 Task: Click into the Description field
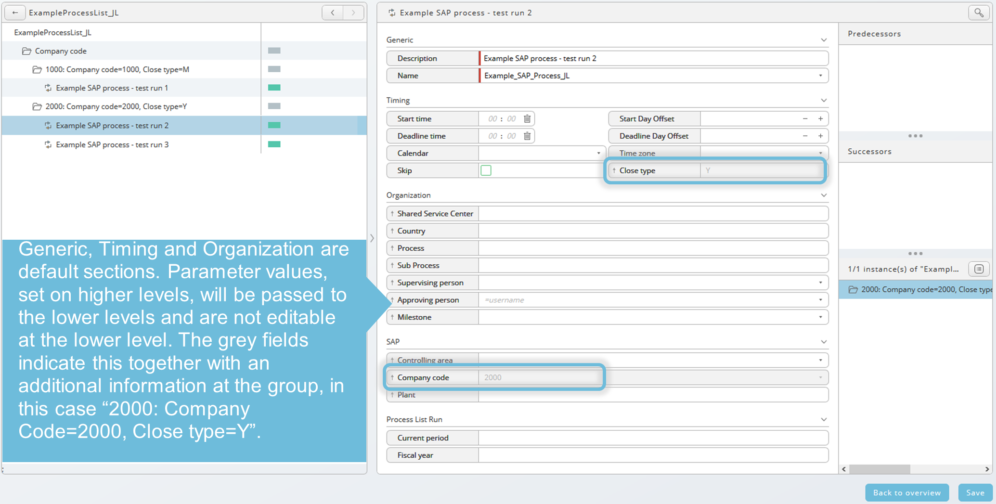pos(654,58)
